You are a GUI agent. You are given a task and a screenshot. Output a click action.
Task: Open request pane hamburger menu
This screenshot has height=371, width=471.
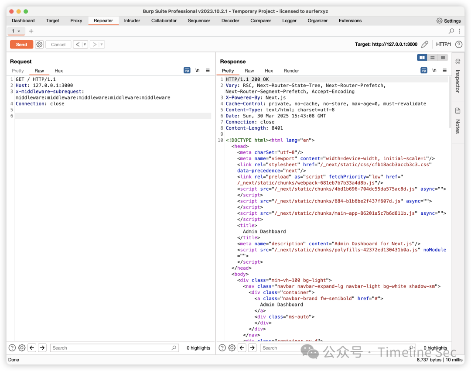pos(208,70)
